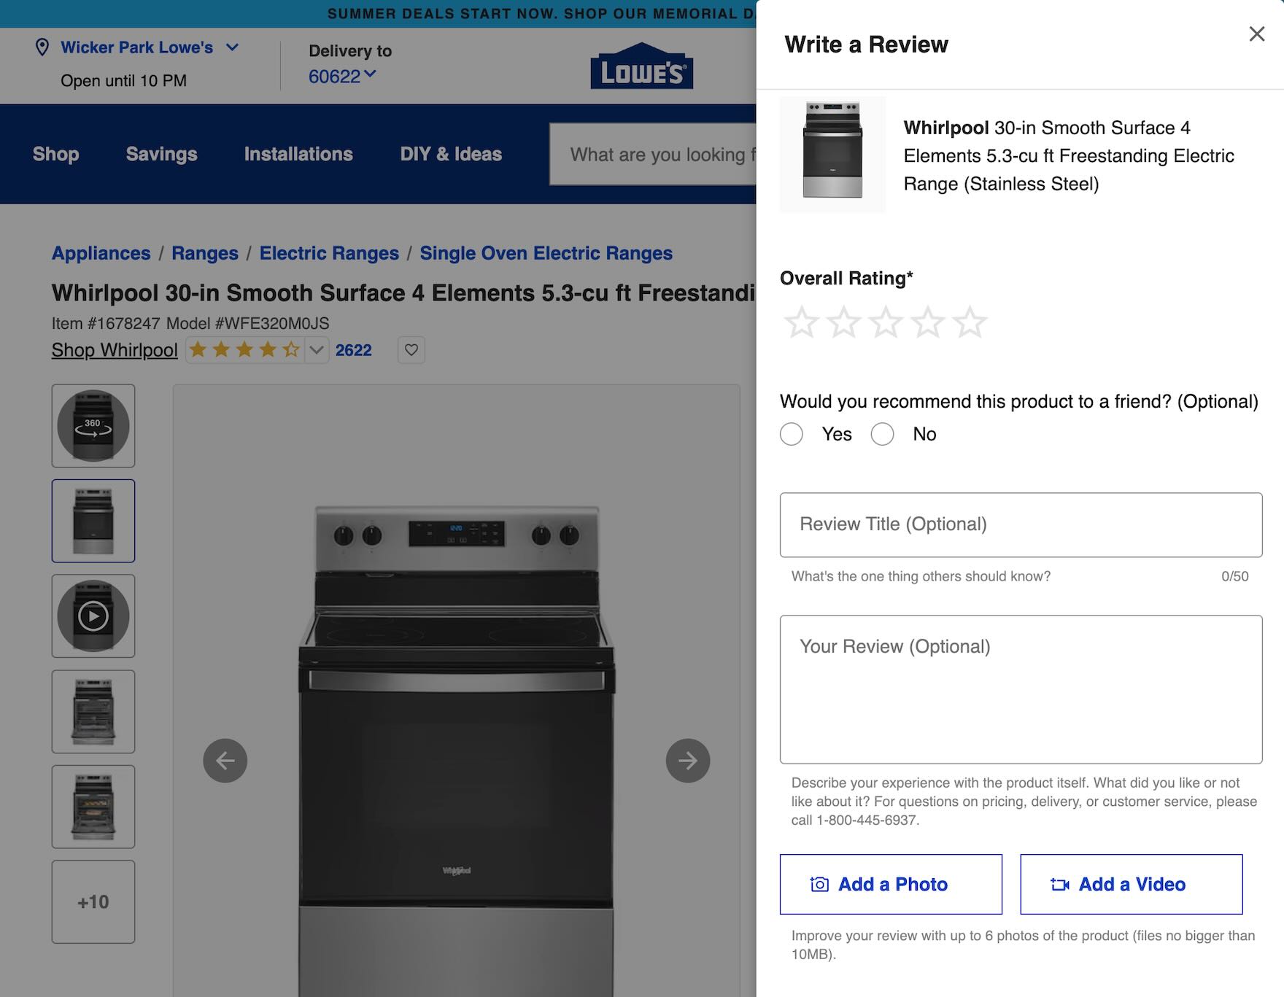Select Yes to recommend product
The height and width of the screenshot is (997, 1284).
click(792, 434)
